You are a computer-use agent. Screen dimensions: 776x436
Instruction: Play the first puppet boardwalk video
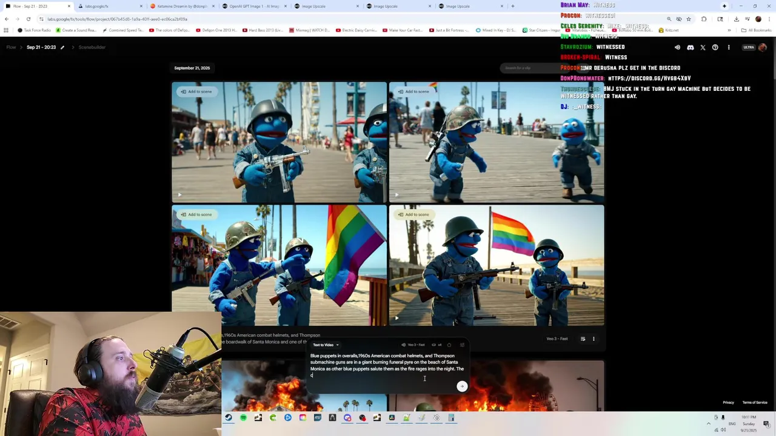tap(179, 195)
